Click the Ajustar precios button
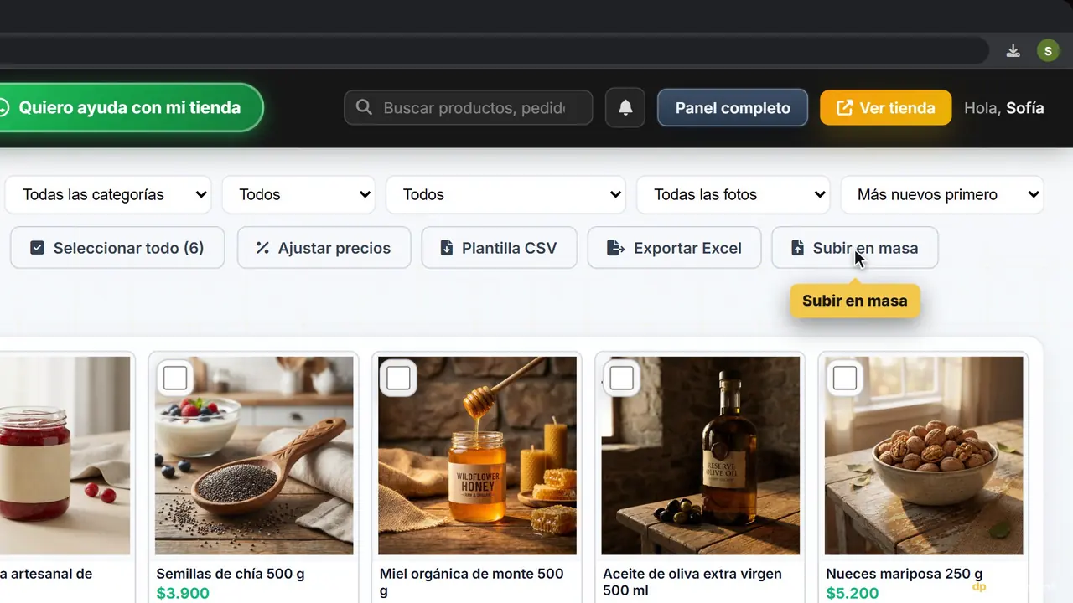Image resolution: width=1073 pixels, height=603 pixels. pos(324,248)
